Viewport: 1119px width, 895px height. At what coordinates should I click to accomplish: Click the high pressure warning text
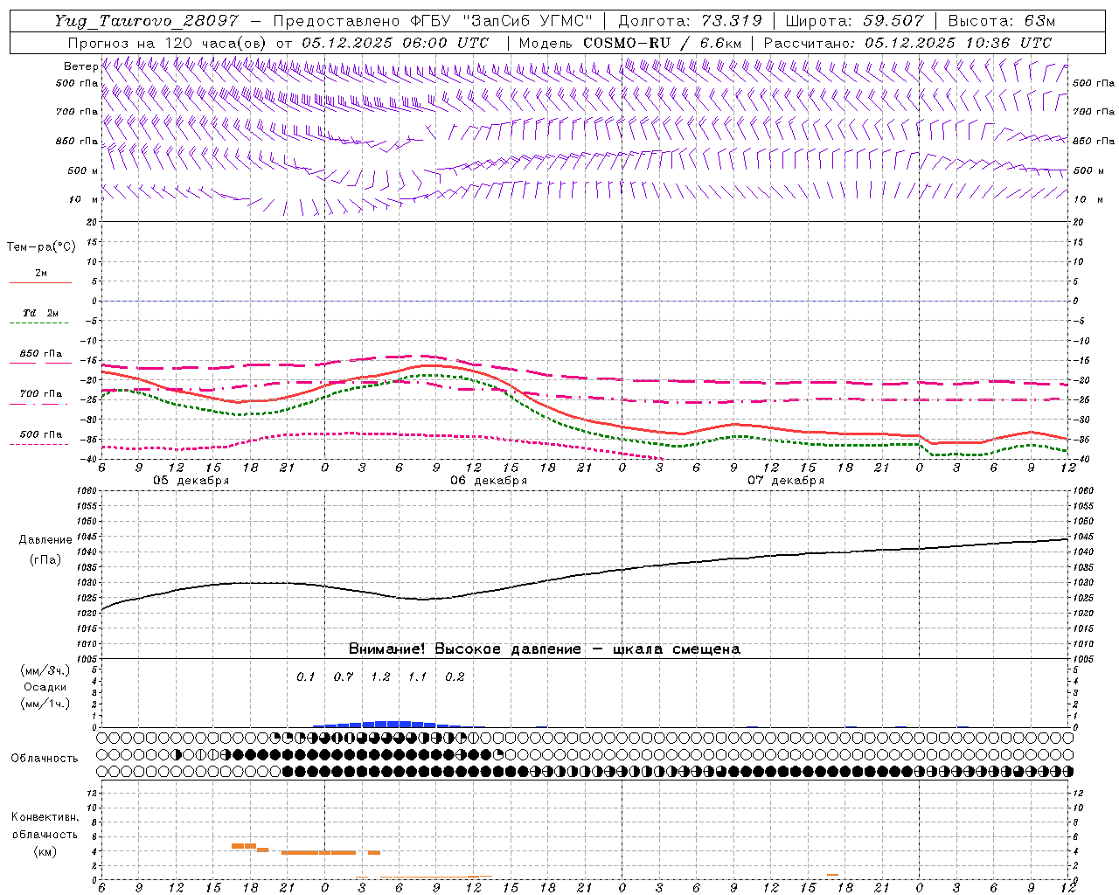click(x=544, y=649)
